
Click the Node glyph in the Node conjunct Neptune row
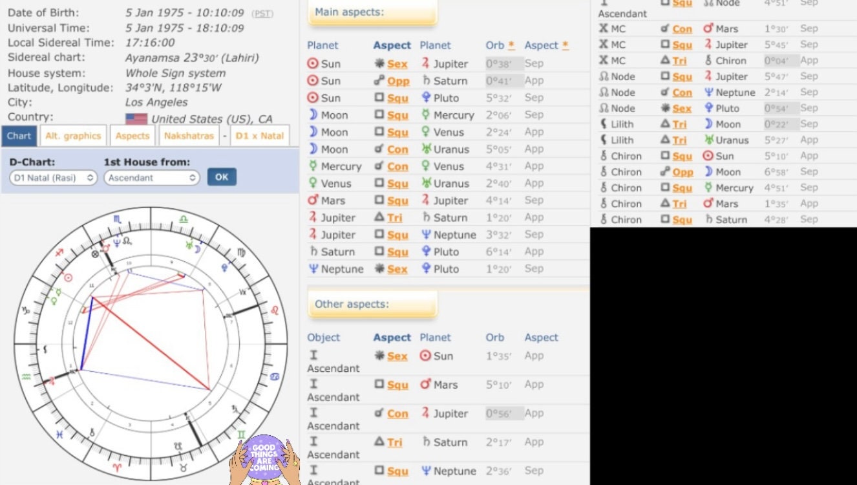[605, 92]
